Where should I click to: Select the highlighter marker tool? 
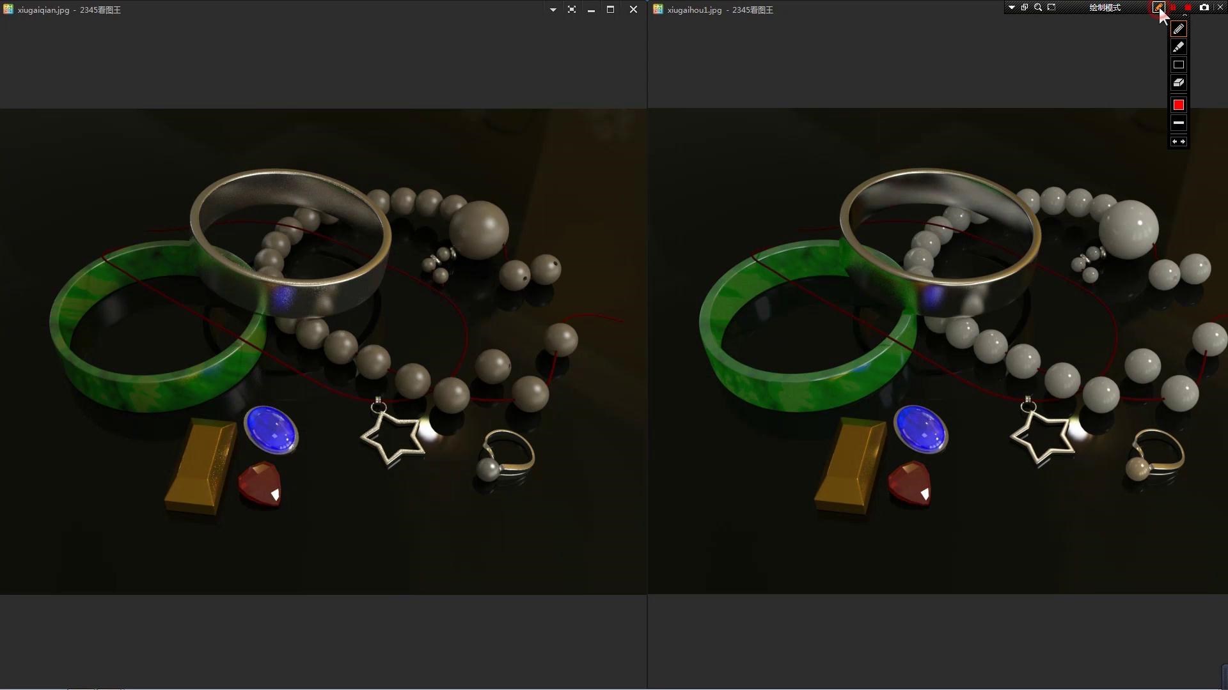click(1178, 47)
